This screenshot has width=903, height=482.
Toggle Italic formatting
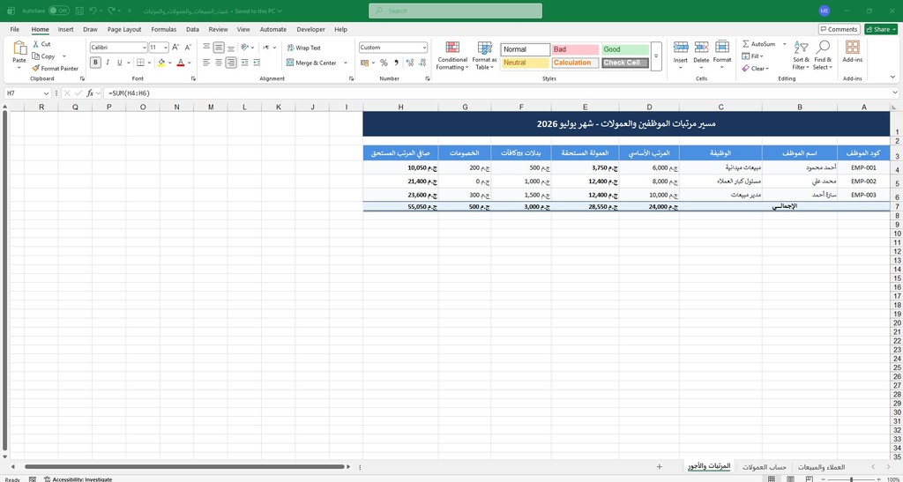click(x=108, y=63)
